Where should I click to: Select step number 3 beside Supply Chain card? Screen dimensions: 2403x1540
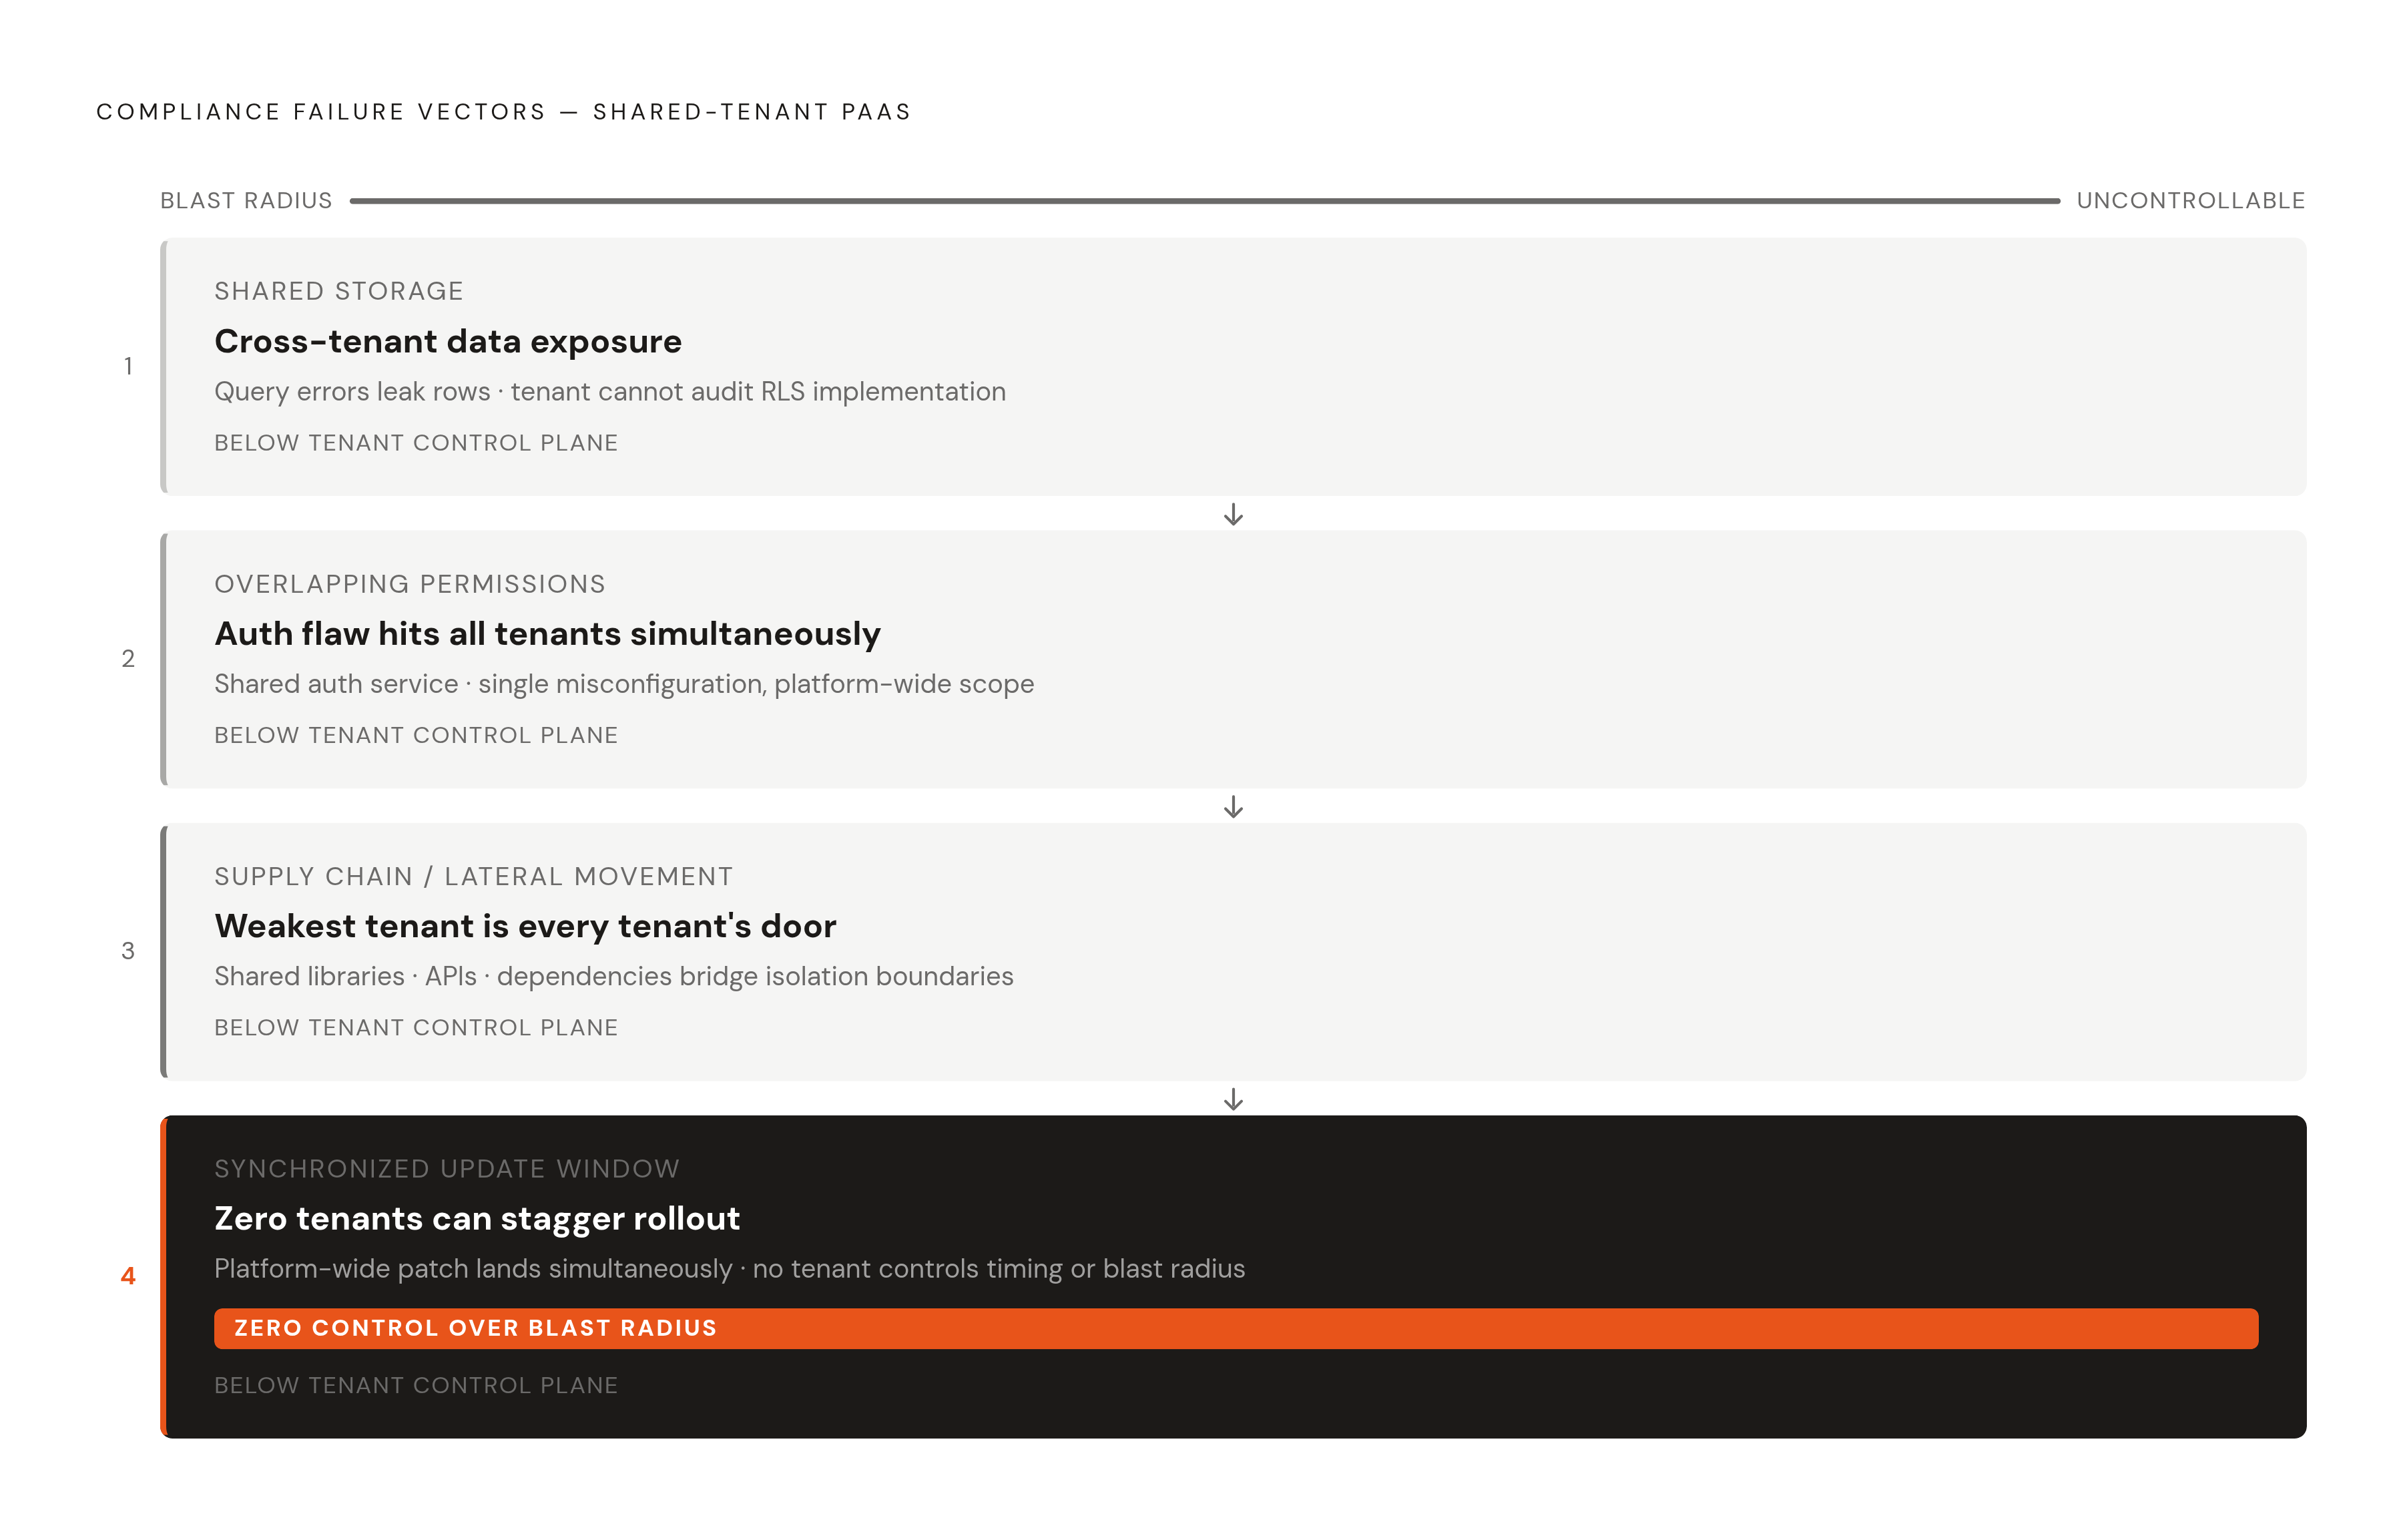[128, 951]
